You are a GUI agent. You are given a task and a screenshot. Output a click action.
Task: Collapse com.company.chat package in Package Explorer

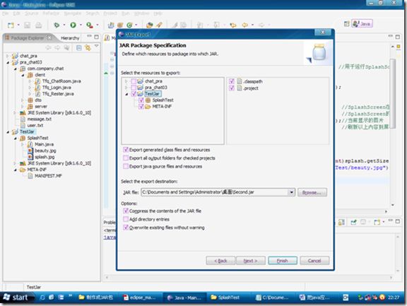tap(16, 69)
